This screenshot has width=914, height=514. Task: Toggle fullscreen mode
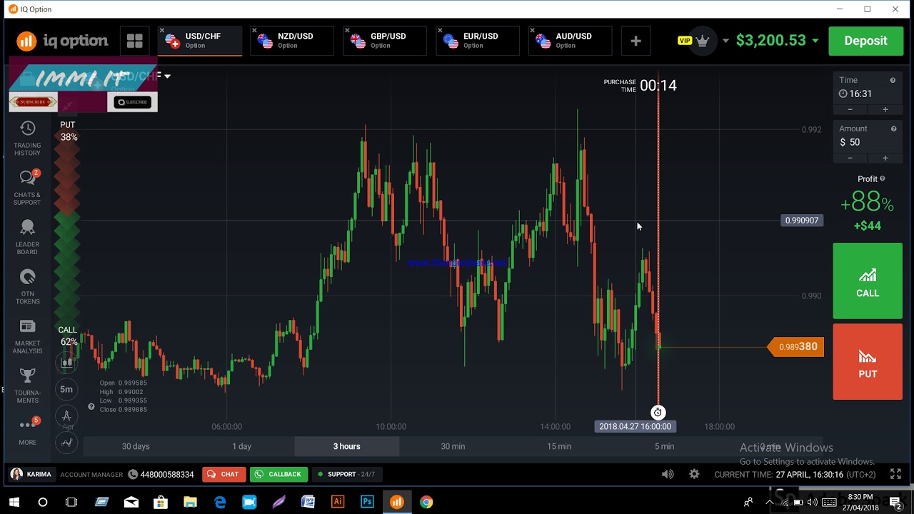tap(895, 474)
